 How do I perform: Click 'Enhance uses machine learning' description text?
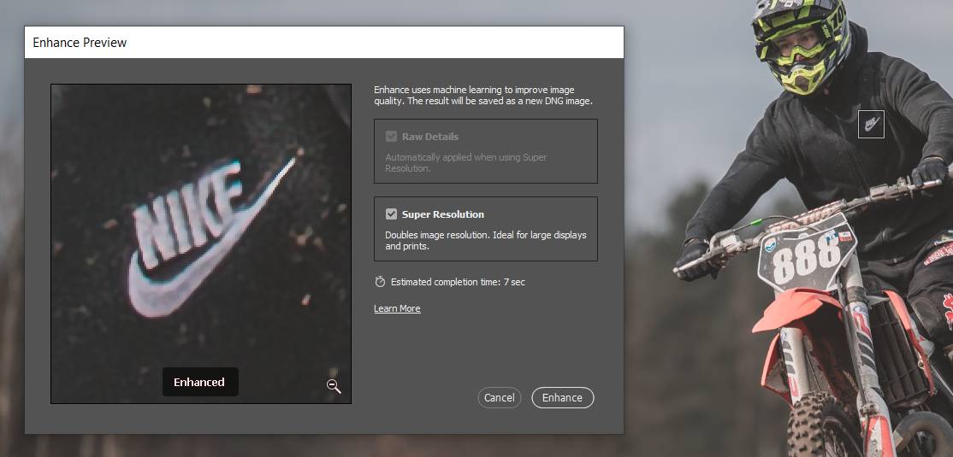[483, 96]
